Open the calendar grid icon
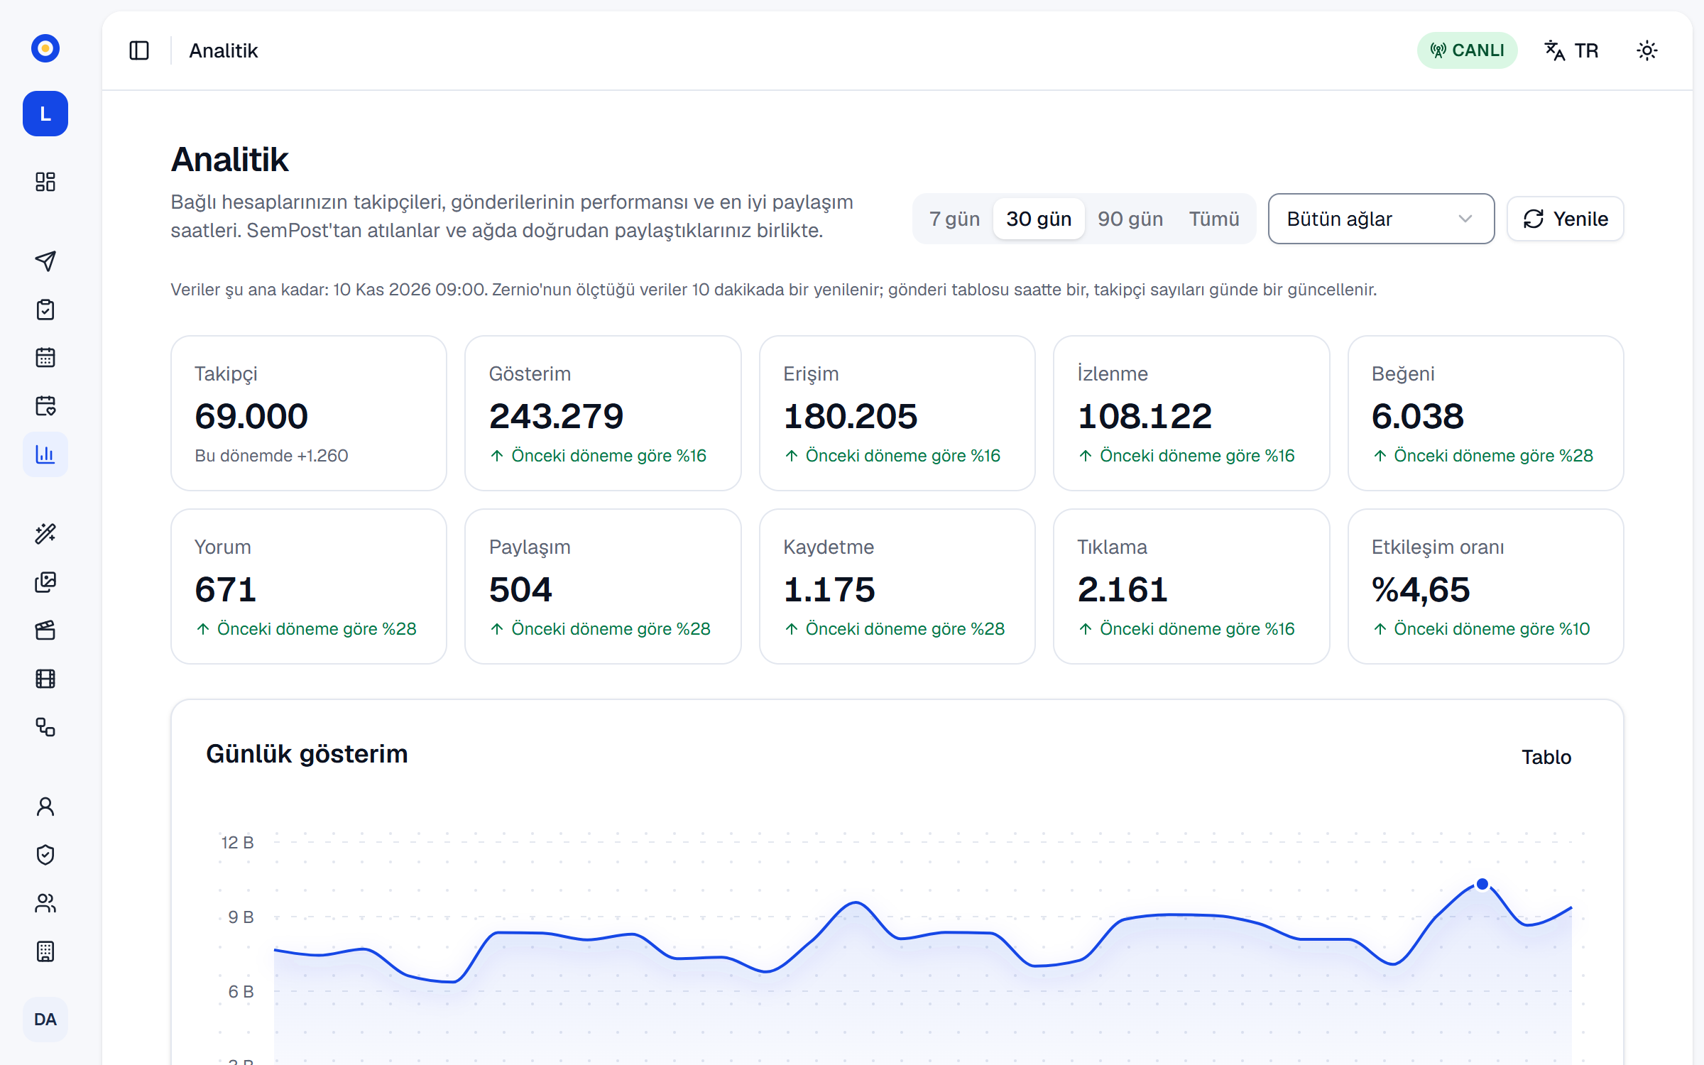The image size is (1704, 1065). (45, 357)
